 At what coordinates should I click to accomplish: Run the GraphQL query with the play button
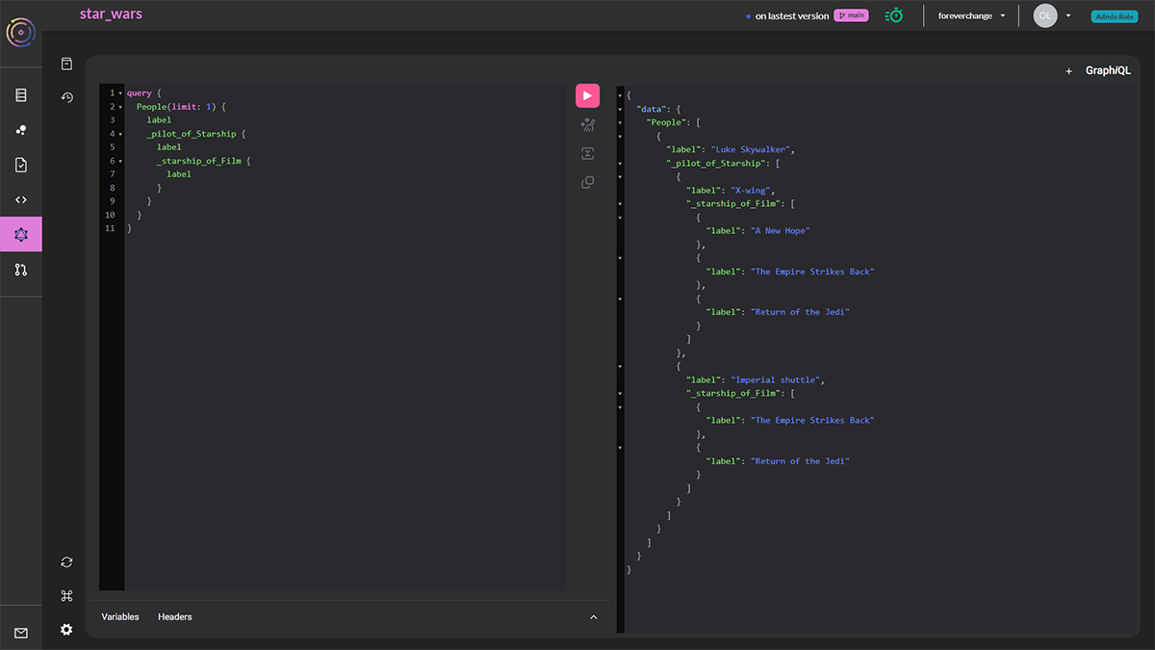[587, 94]
